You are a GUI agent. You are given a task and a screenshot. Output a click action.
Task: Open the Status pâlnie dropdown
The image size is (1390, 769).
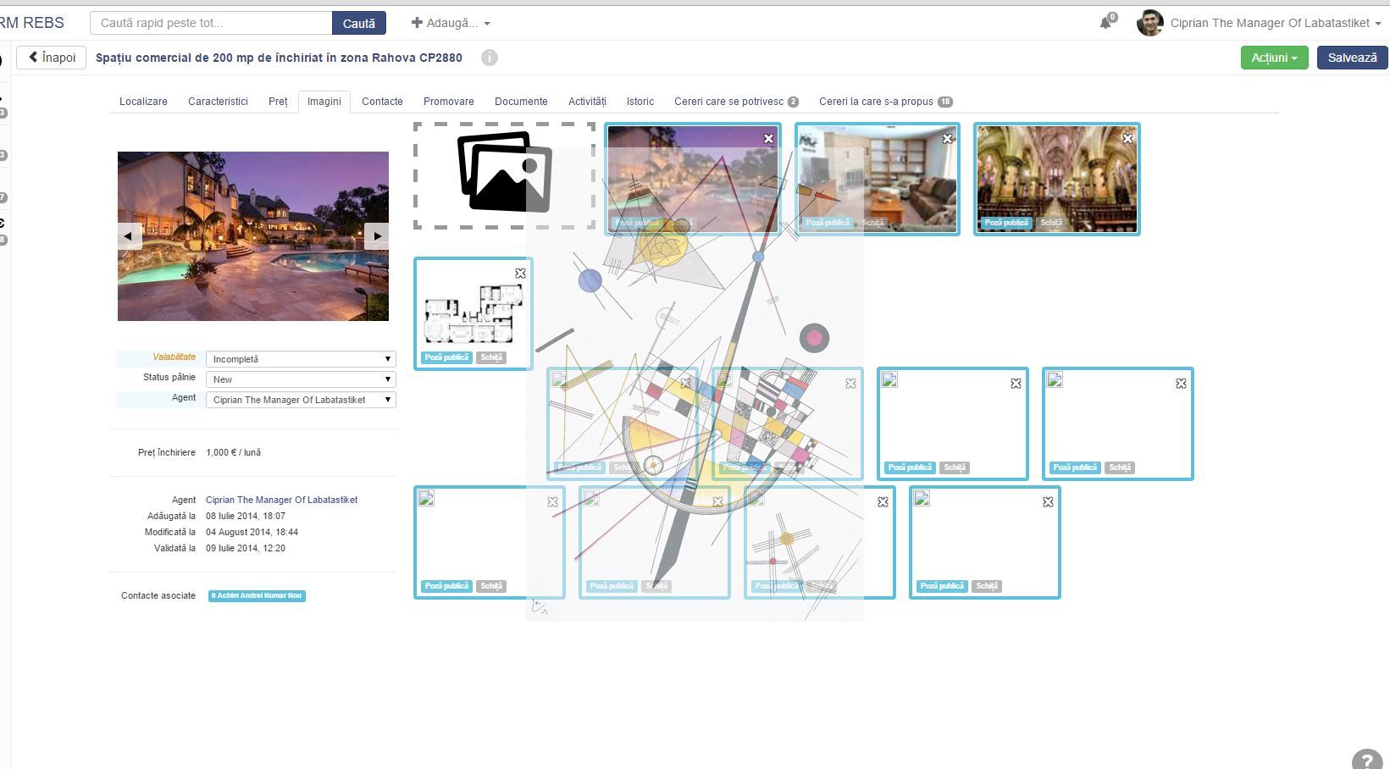coord(301,379)
